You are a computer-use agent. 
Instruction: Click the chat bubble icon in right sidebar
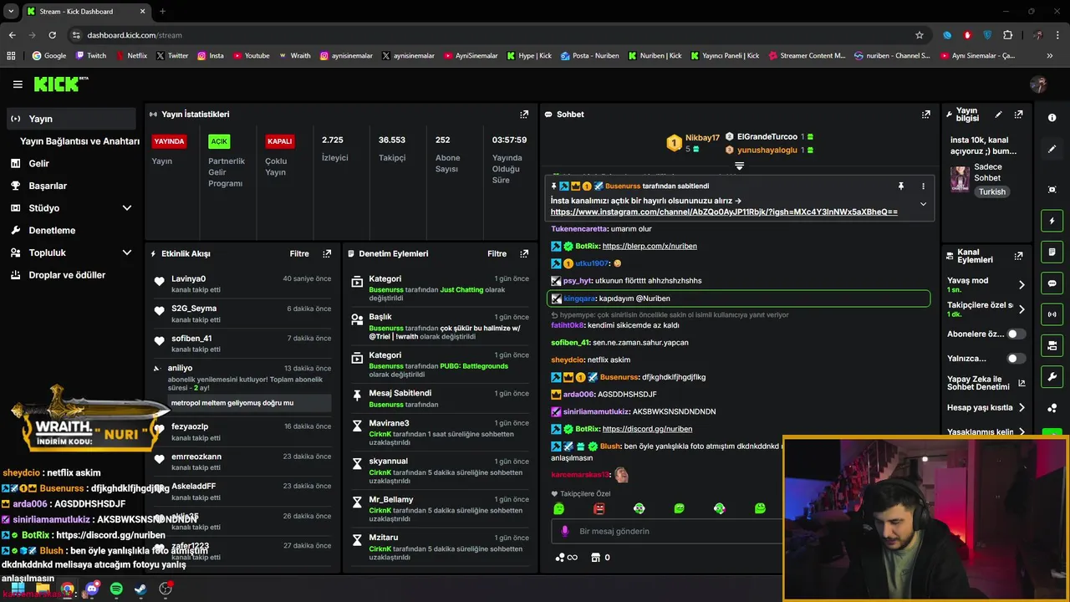(x=1052, y=283)
